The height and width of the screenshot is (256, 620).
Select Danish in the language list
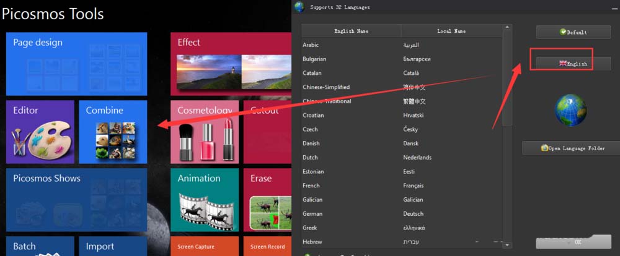click(x=402, y=143)
